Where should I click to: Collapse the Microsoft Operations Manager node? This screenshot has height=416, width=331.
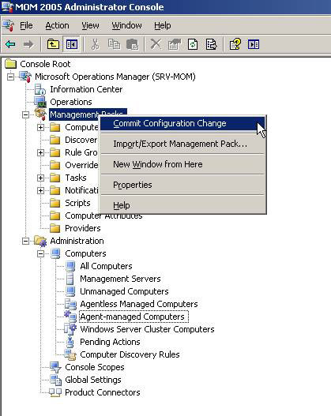click(x=10, y=77)
